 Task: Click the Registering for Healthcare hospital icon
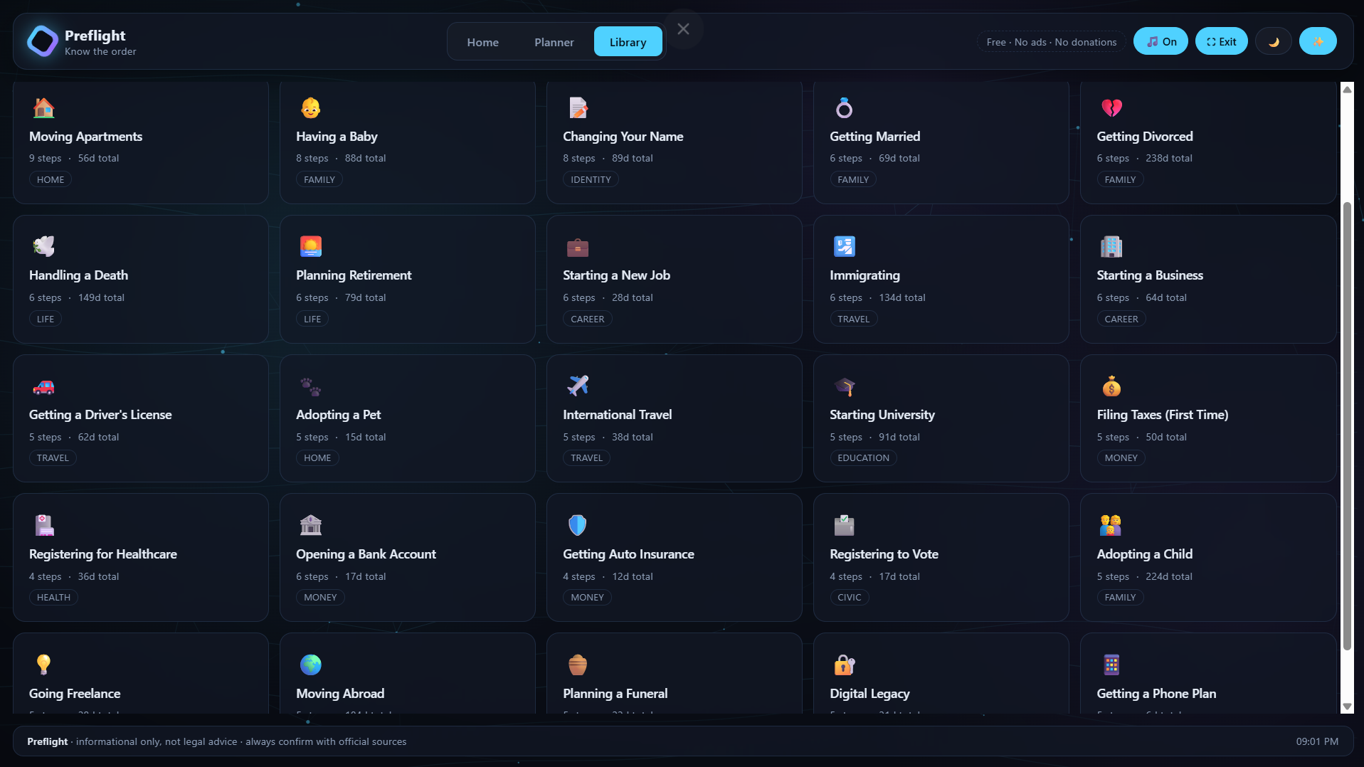pyautogui.click(x=43, y=525)
